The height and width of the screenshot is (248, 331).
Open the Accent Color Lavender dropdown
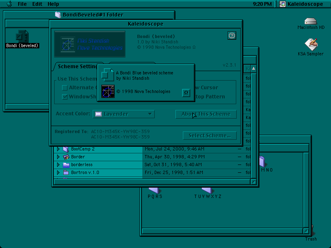124,114
